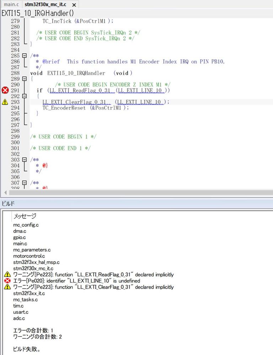The height and width of the screenshot is (355, 273).
Task: Click the ビルド panel title
Action: click(8, 204)
